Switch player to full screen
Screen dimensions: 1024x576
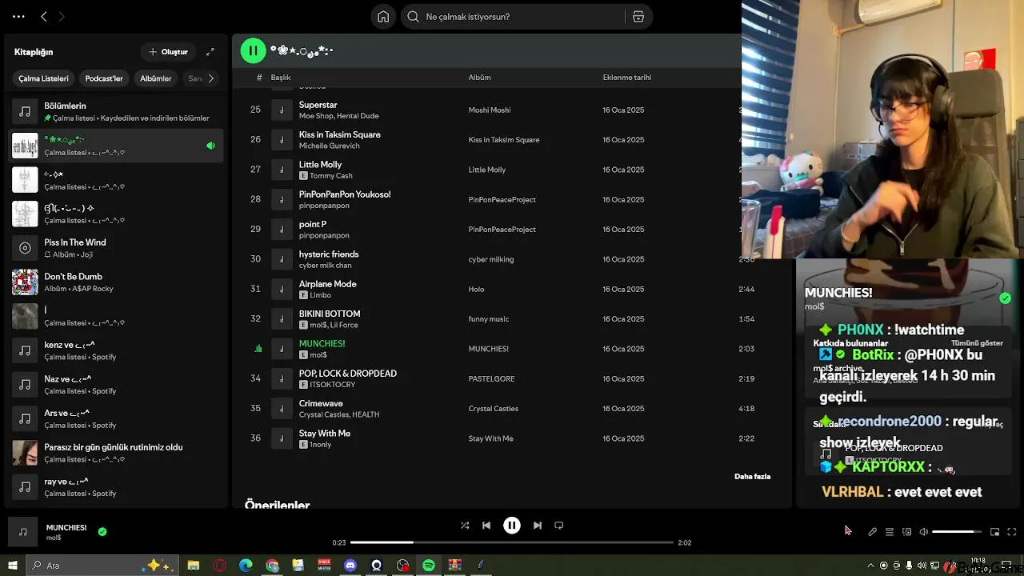(x=1012, y=532)
